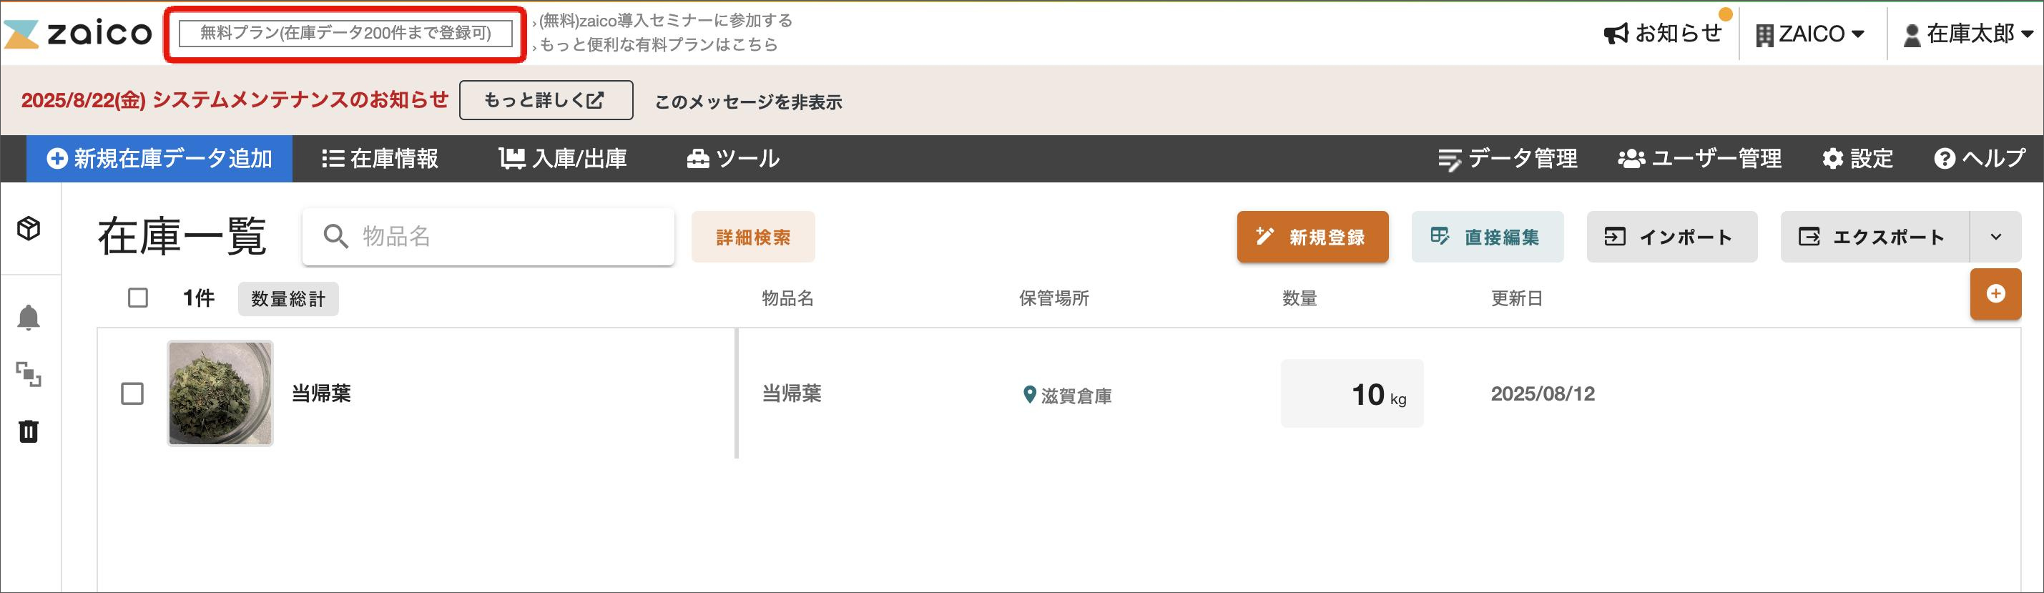Tick the select-all checkbox in list header
2044x593 pixels.
click(x=138, y=298)
